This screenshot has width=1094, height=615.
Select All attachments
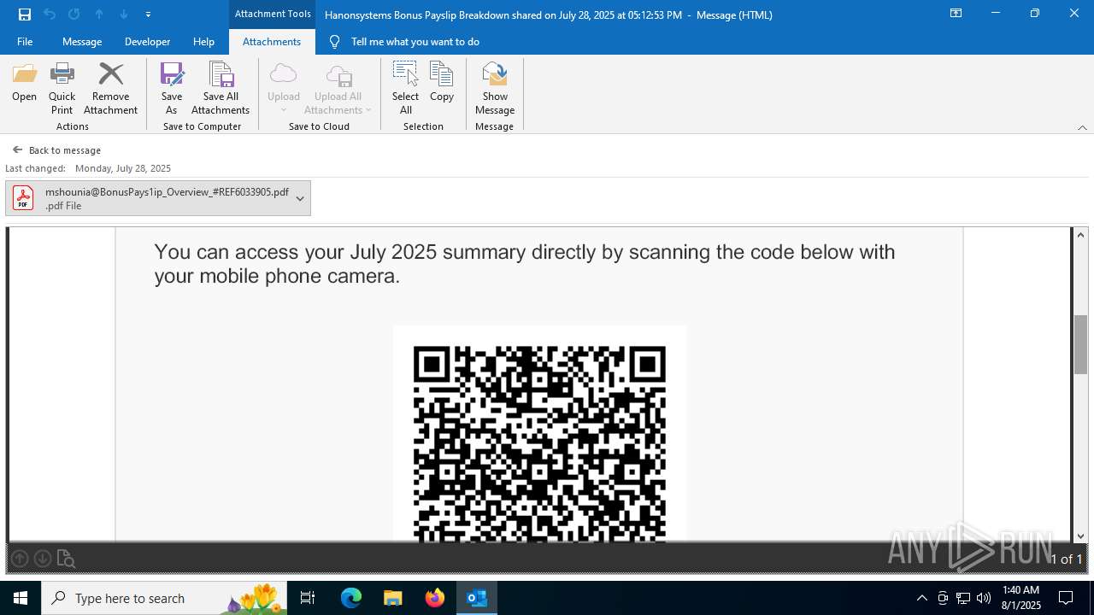[x=405, y=88]
